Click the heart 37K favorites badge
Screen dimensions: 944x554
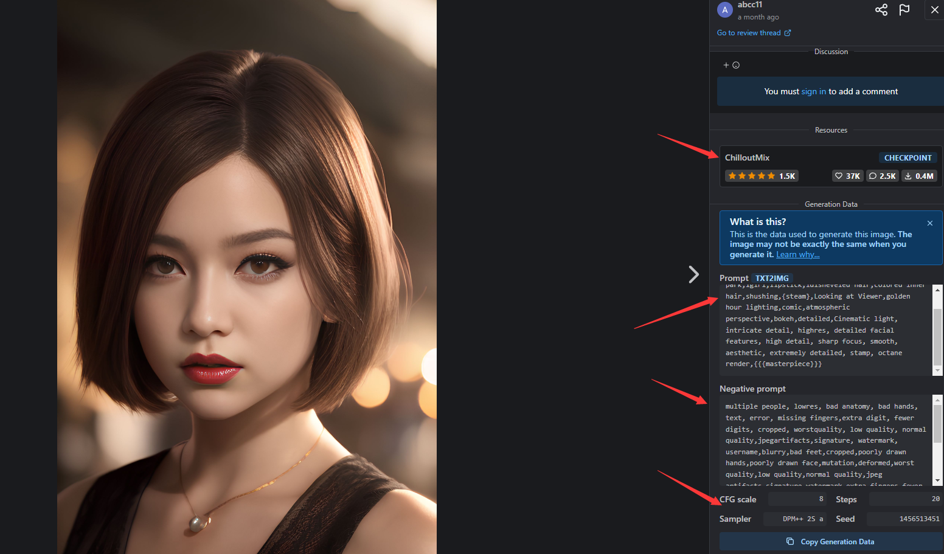click(847, 176)
